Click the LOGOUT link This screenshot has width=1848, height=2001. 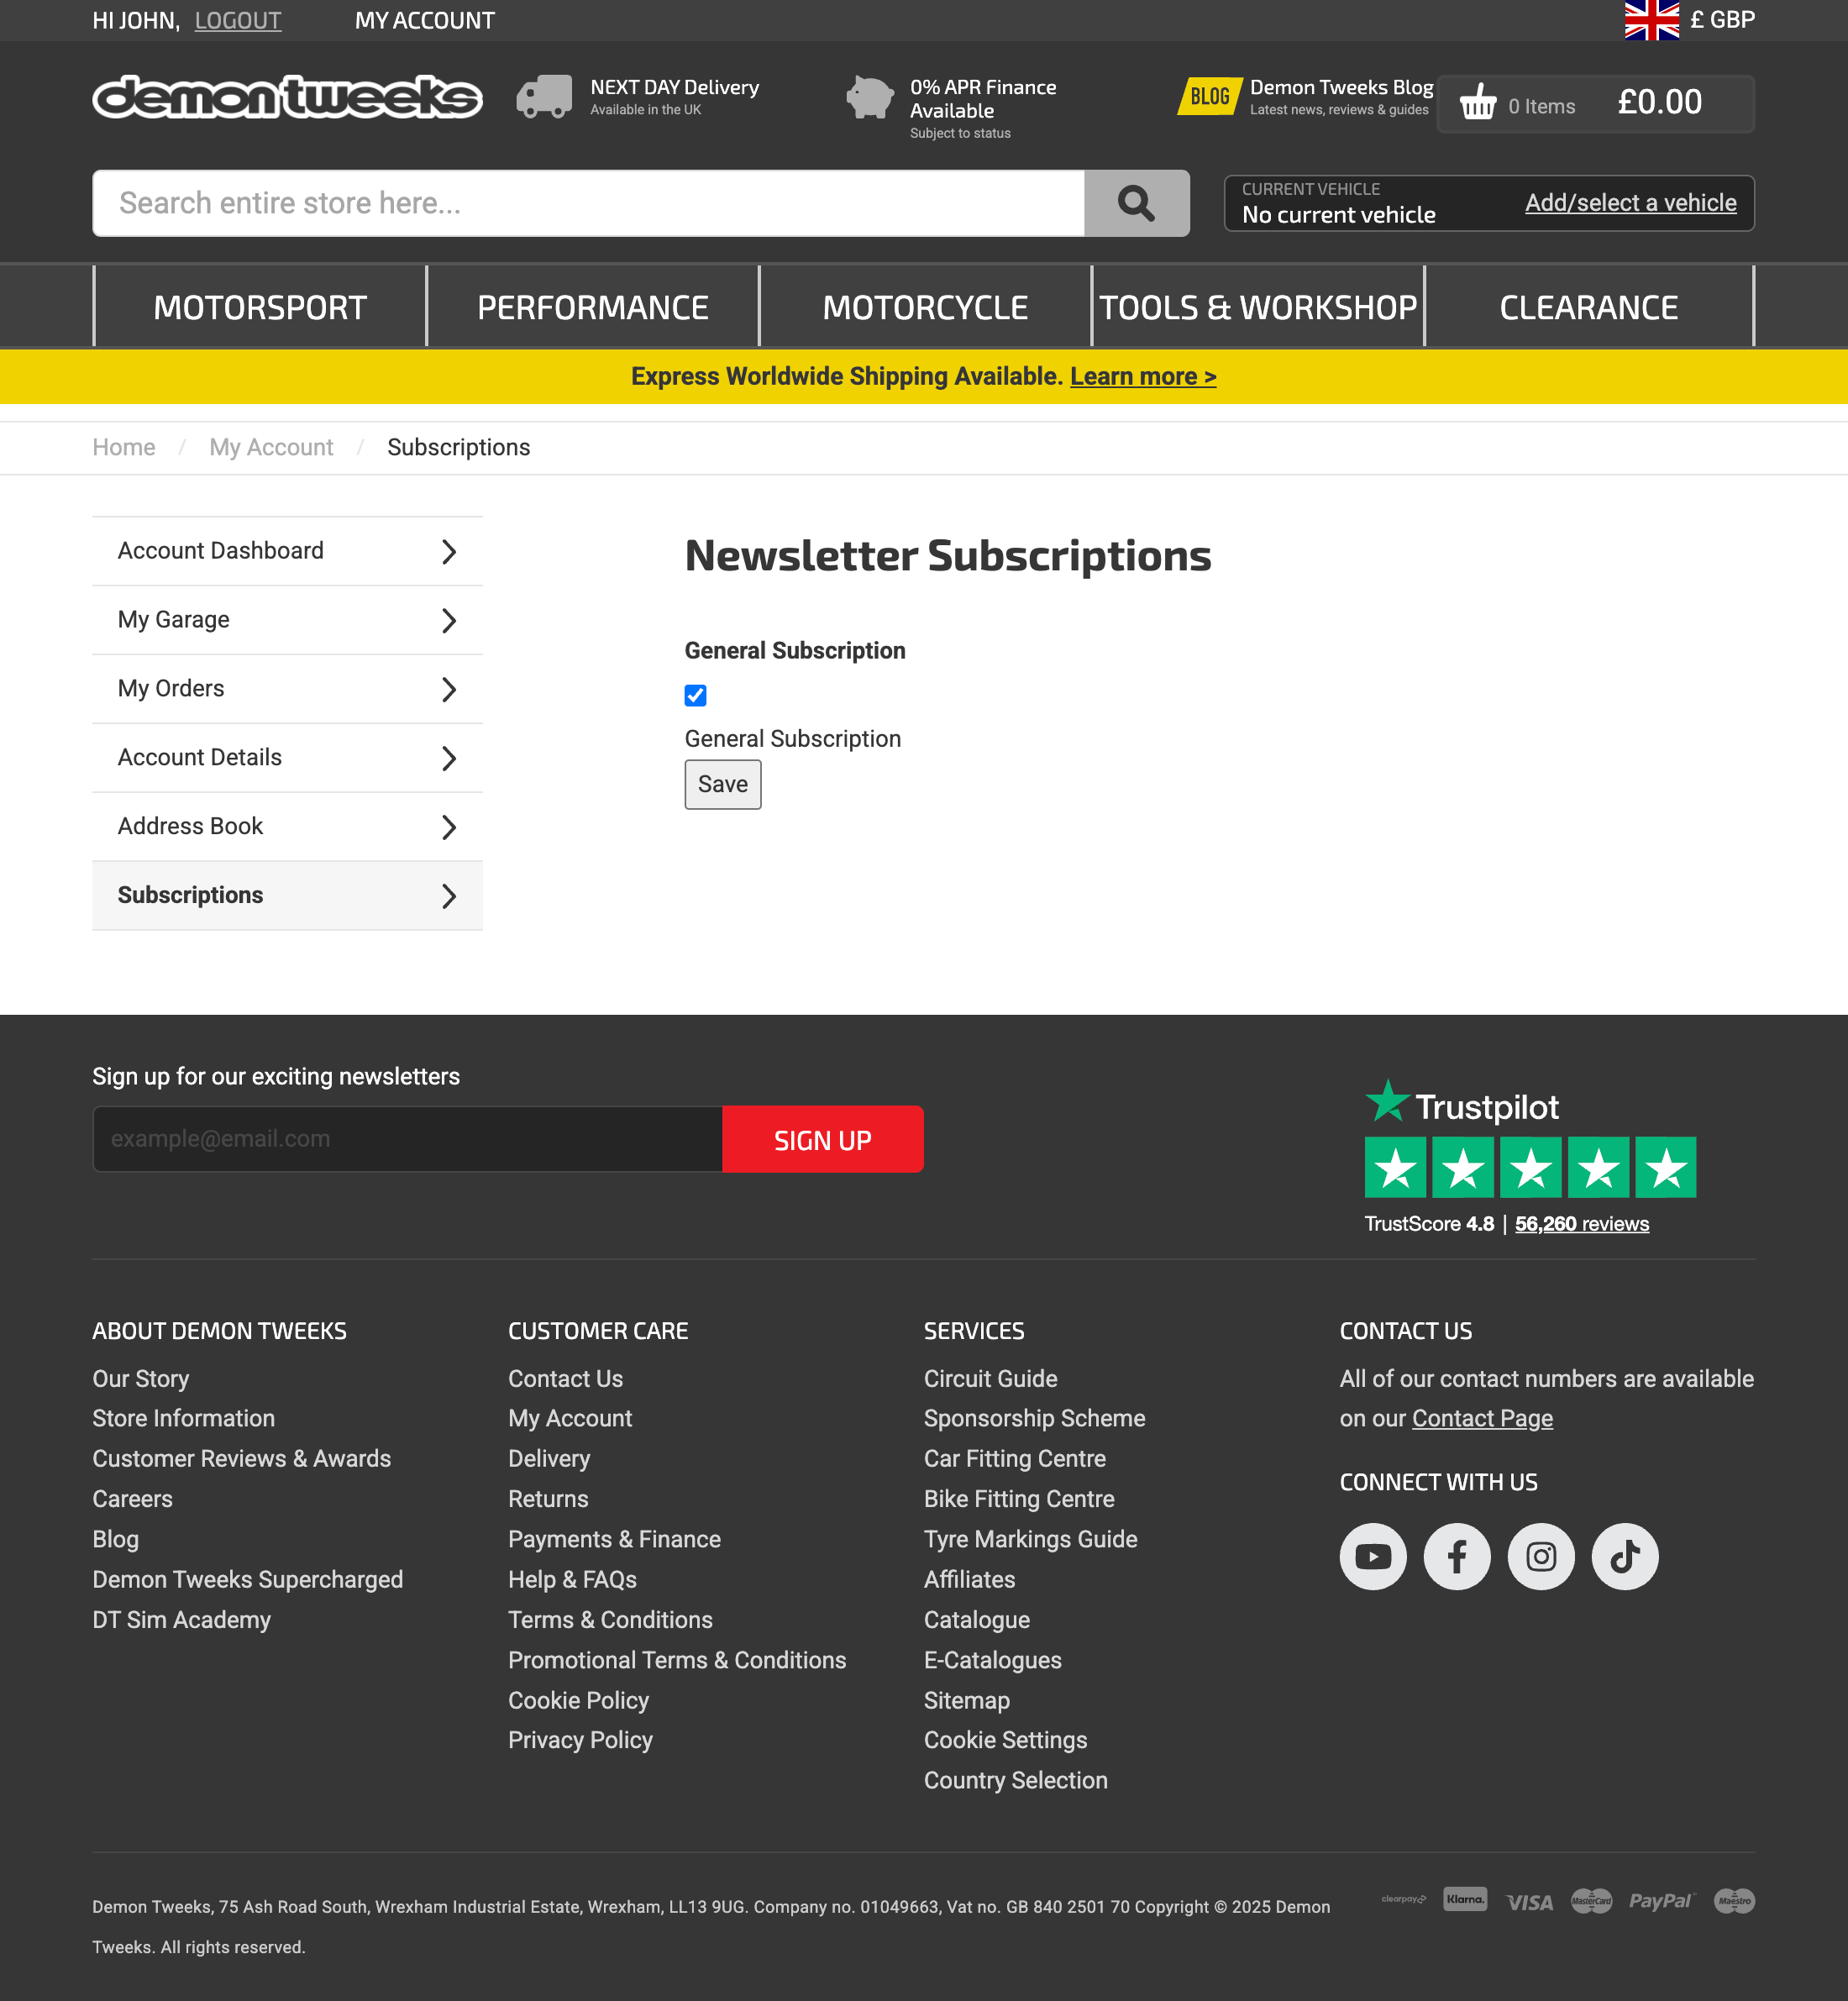(x=238, y=20)
